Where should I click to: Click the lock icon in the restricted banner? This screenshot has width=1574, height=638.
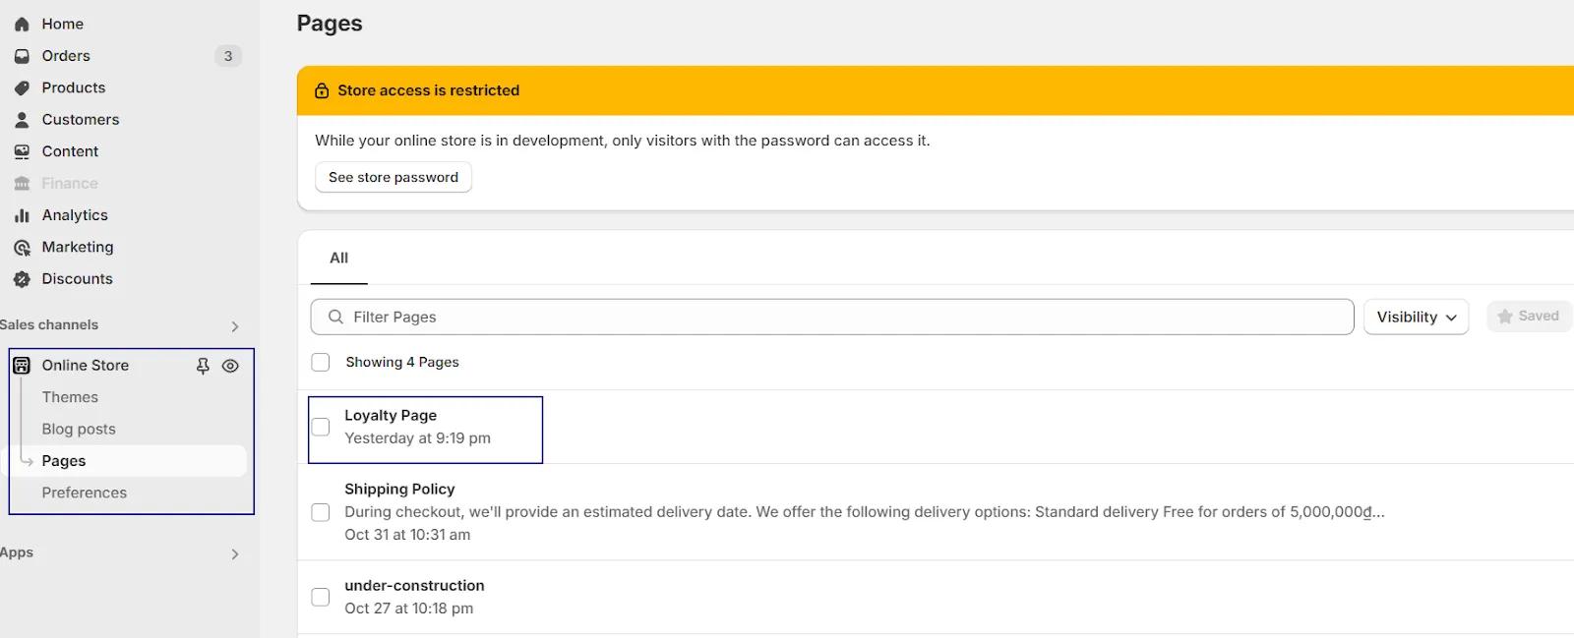tap(322, 91)
